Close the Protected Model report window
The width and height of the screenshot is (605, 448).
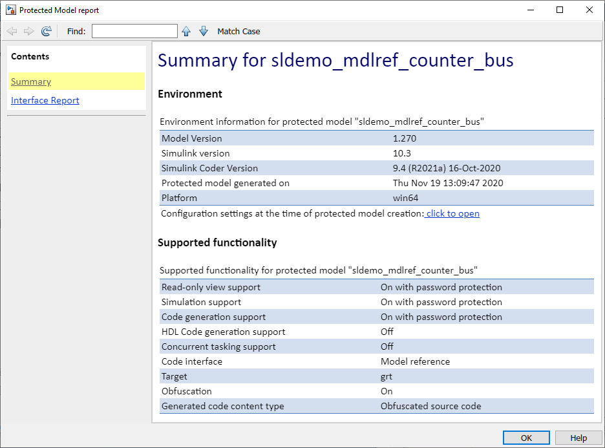tap(589, 10)
